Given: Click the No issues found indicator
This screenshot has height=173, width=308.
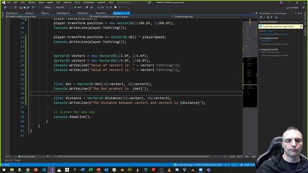Looking at the screenshot, I should coord(26,157).
